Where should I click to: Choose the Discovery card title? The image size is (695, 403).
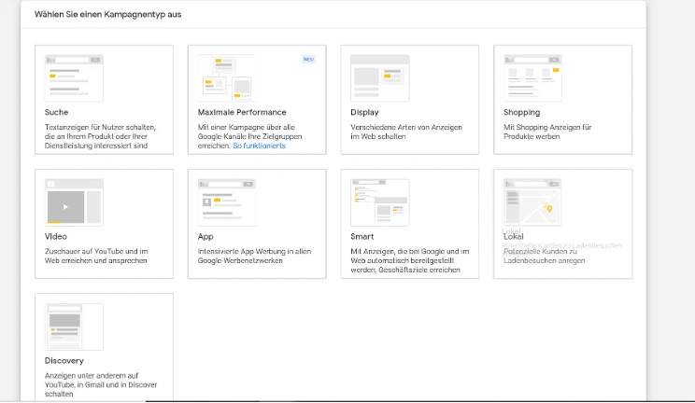point(64,361)
